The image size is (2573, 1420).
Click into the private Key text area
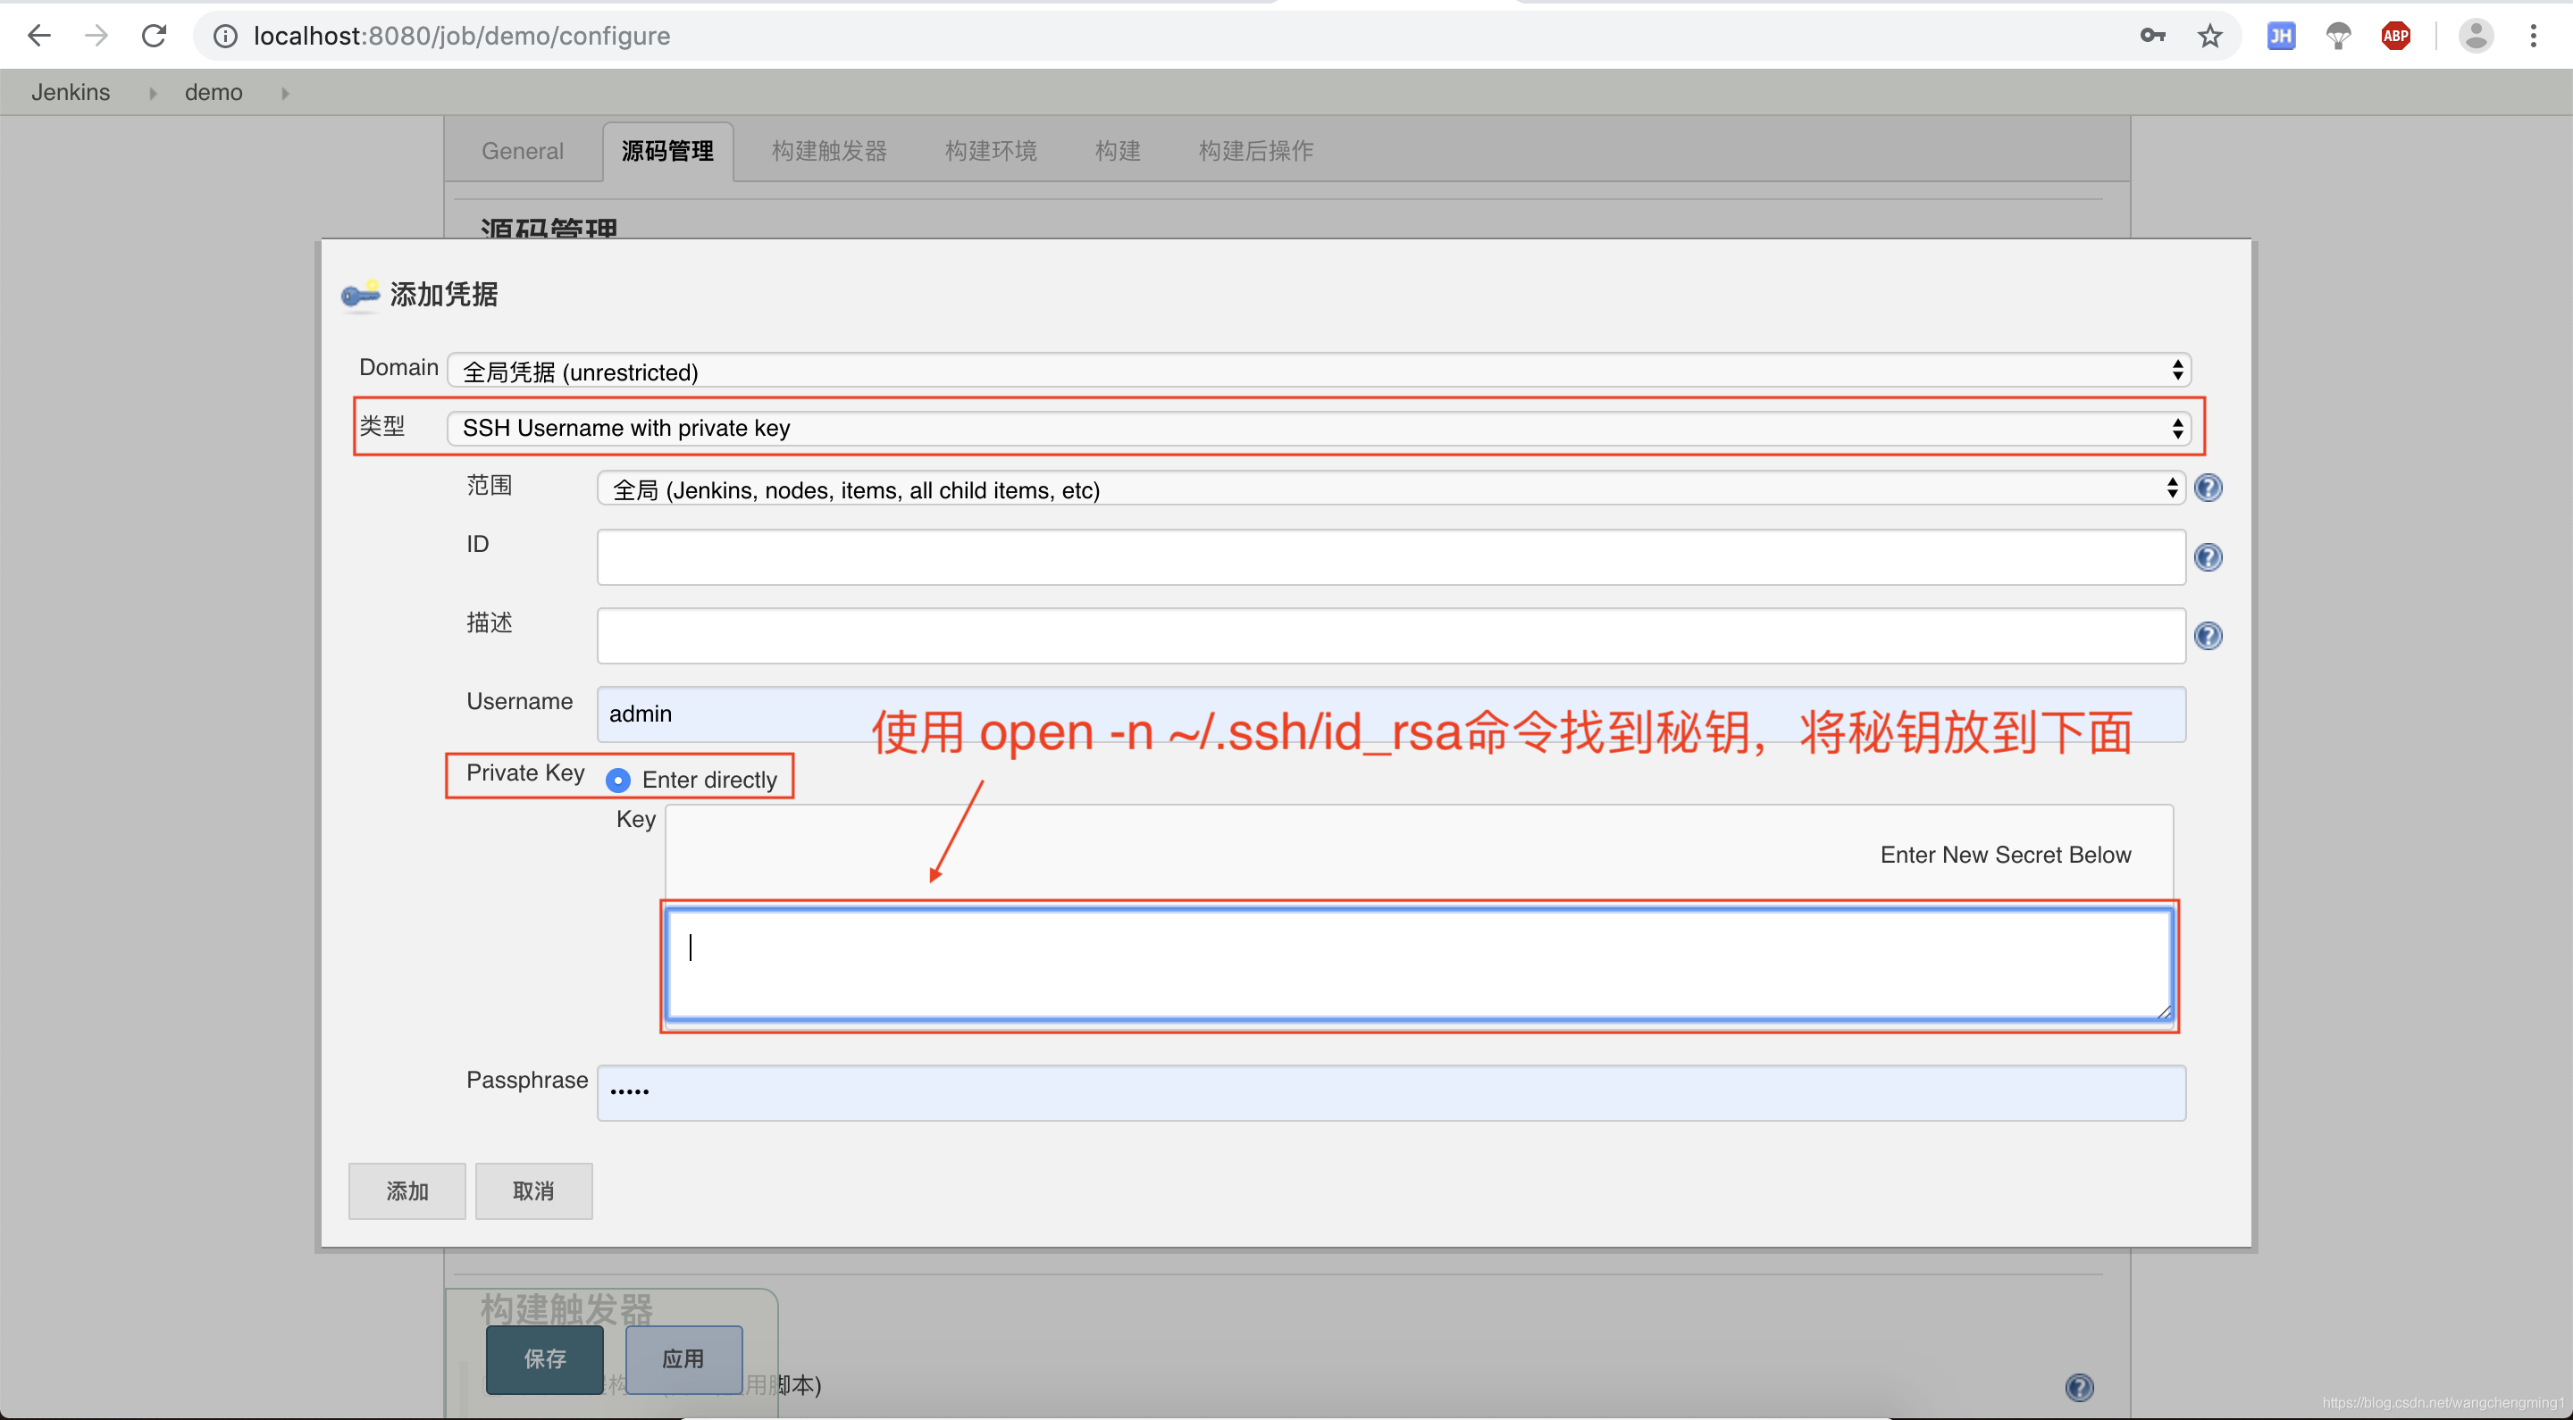(x=1419, y=964)
